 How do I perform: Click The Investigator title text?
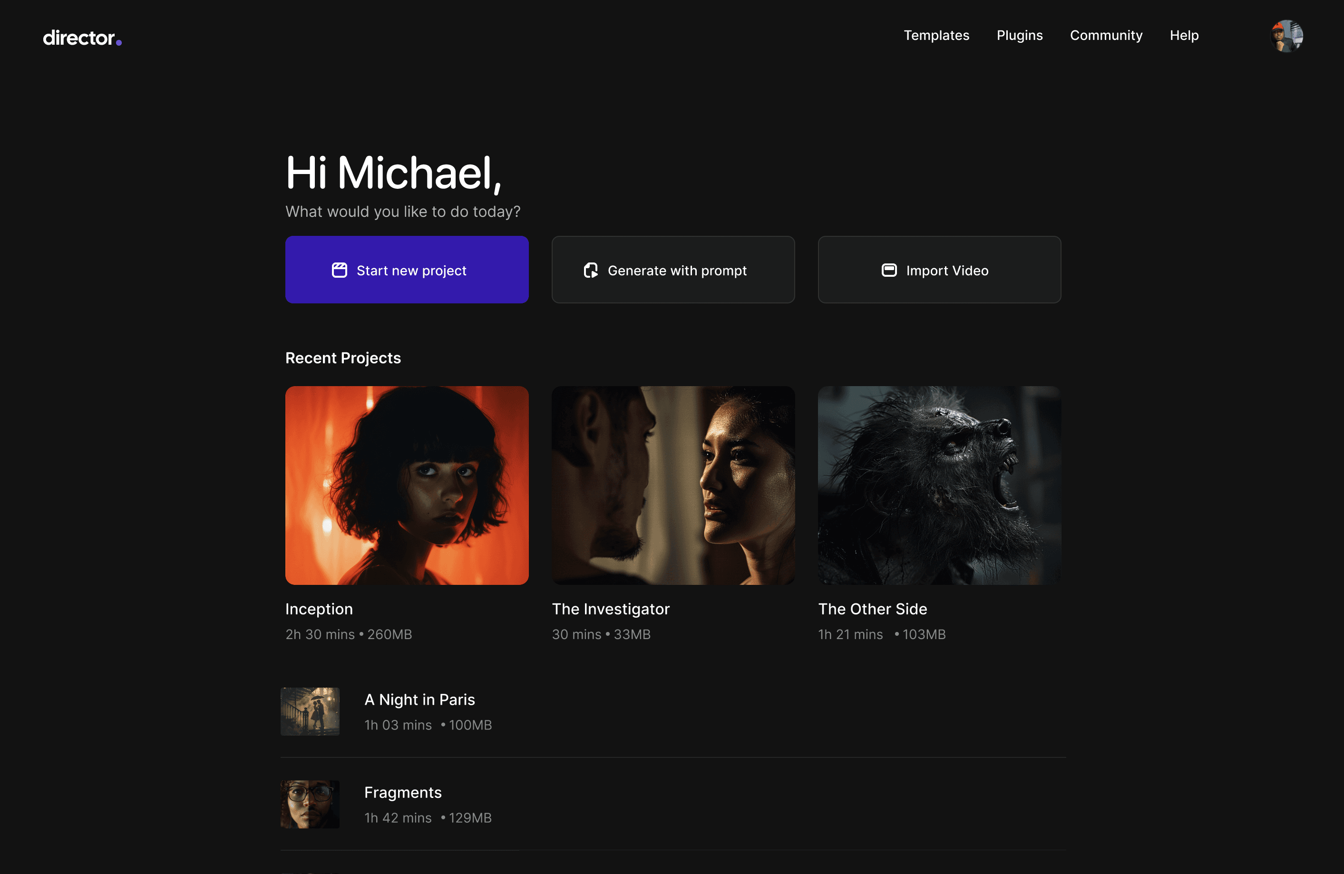[610, 609]
